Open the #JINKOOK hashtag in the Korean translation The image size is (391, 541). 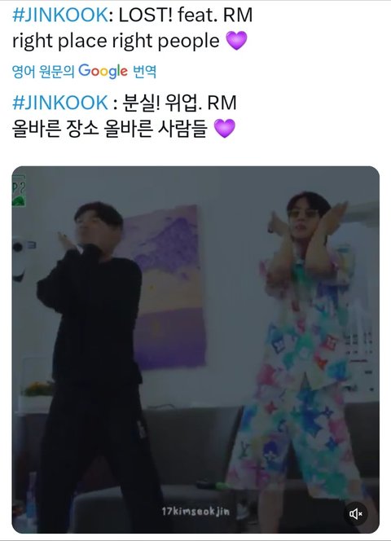[60, 103]
